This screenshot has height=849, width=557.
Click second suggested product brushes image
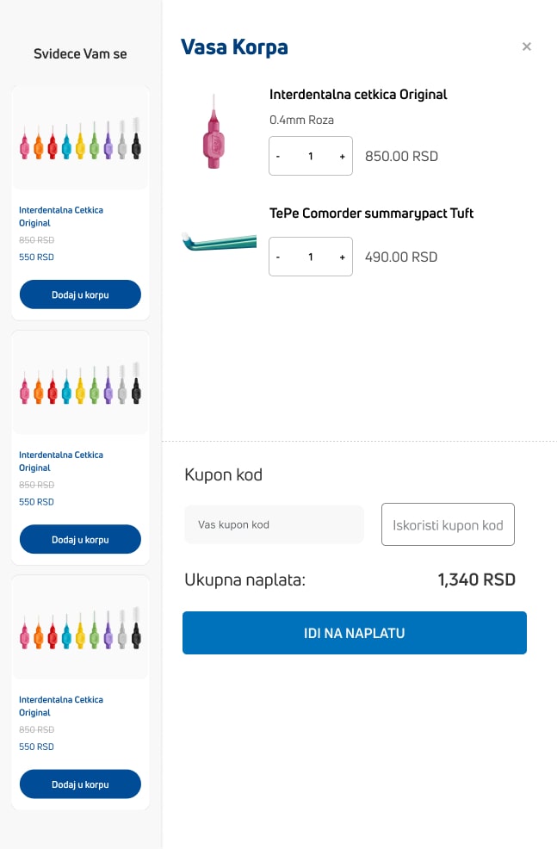pyautogui.click(x=80, y=384)
